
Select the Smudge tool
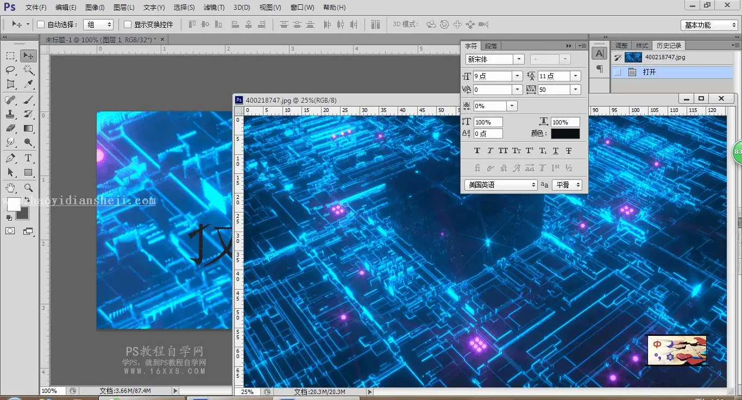[10, 142]
